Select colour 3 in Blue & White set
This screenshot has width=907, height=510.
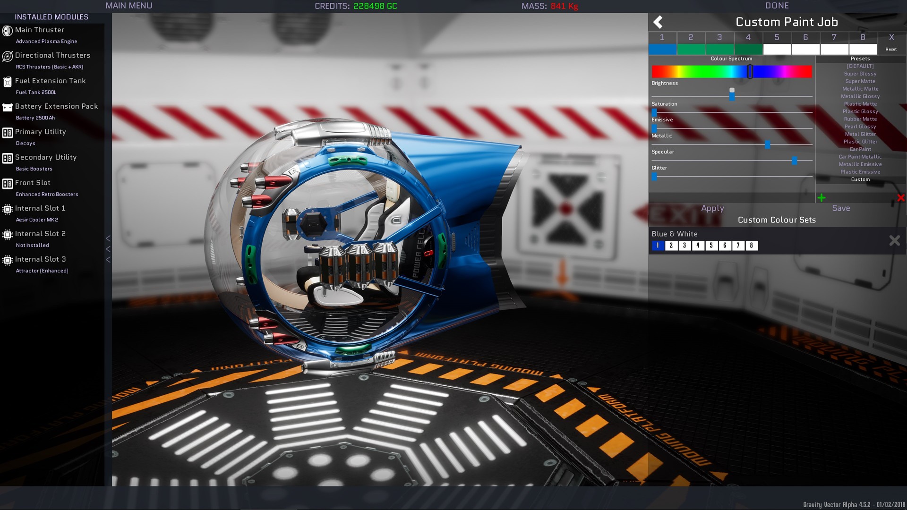684,246
